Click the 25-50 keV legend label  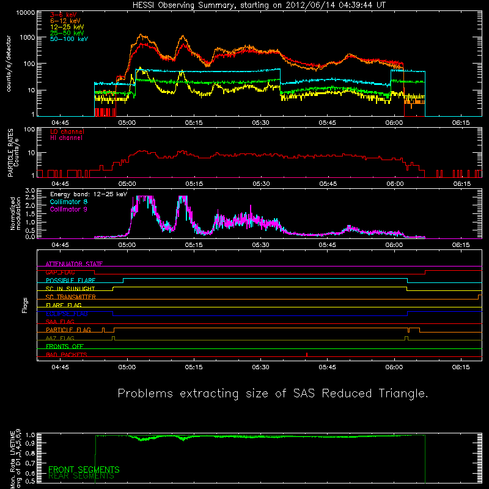(x=67, y=33)
